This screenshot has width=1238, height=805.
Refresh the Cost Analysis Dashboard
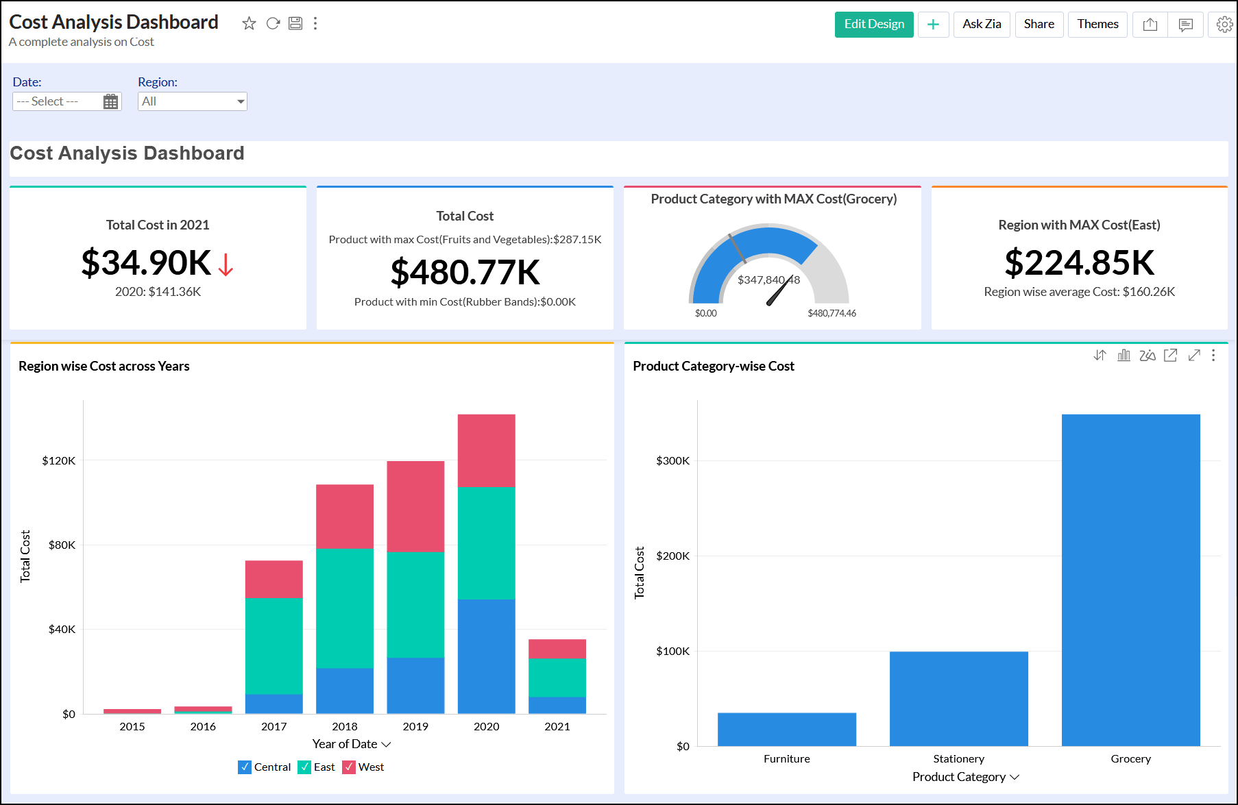[x=273, y=23]
